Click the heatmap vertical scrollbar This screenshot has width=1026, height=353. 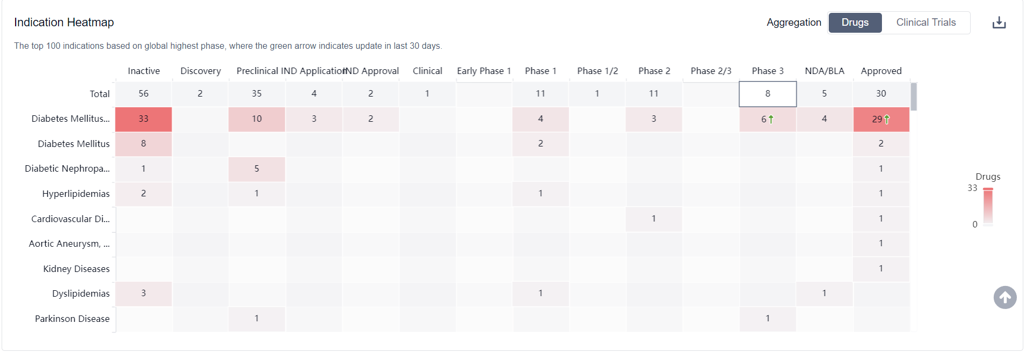[914, 97]
